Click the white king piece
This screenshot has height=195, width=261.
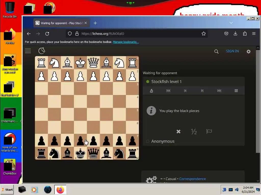click(x=80, y=62)
